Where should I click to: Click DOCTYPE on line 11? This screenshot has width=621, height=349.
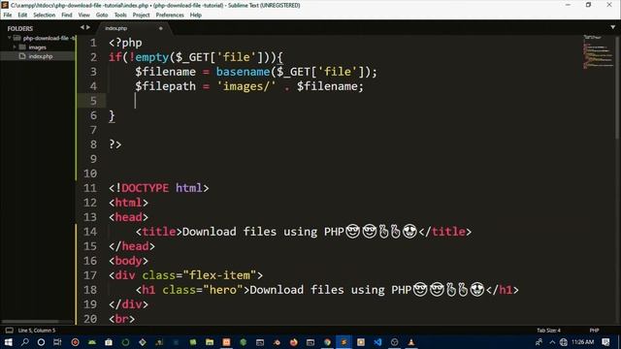click(145, 188)
